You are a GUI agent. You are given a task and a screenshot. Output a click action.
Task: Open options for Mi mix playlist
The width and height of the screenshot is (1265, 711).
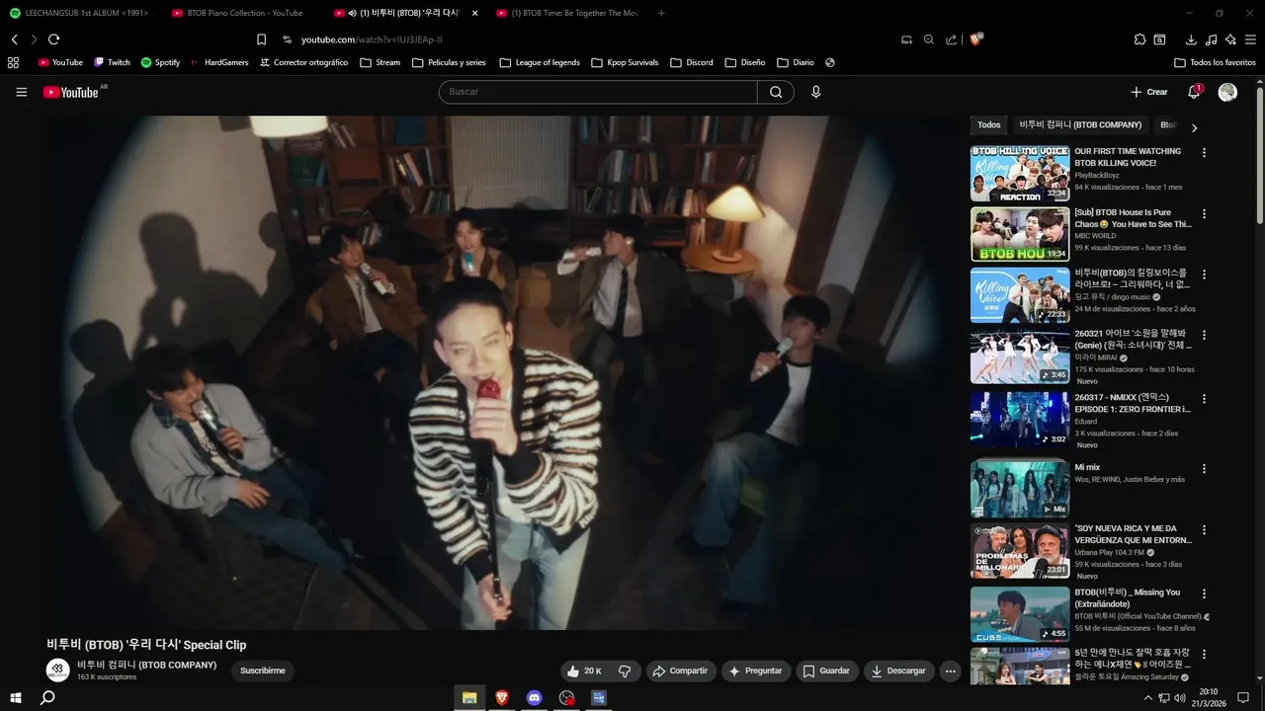[x=1204, y=469]
